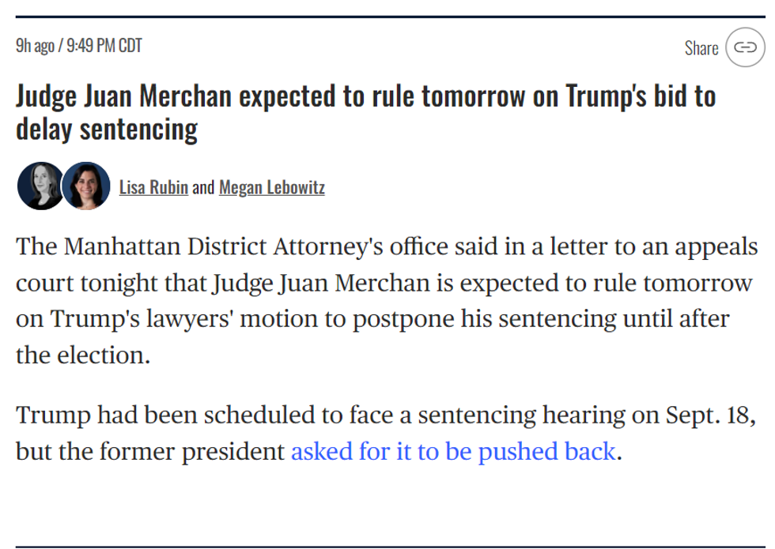Click Lisa Rubin's profile photo

40,186
